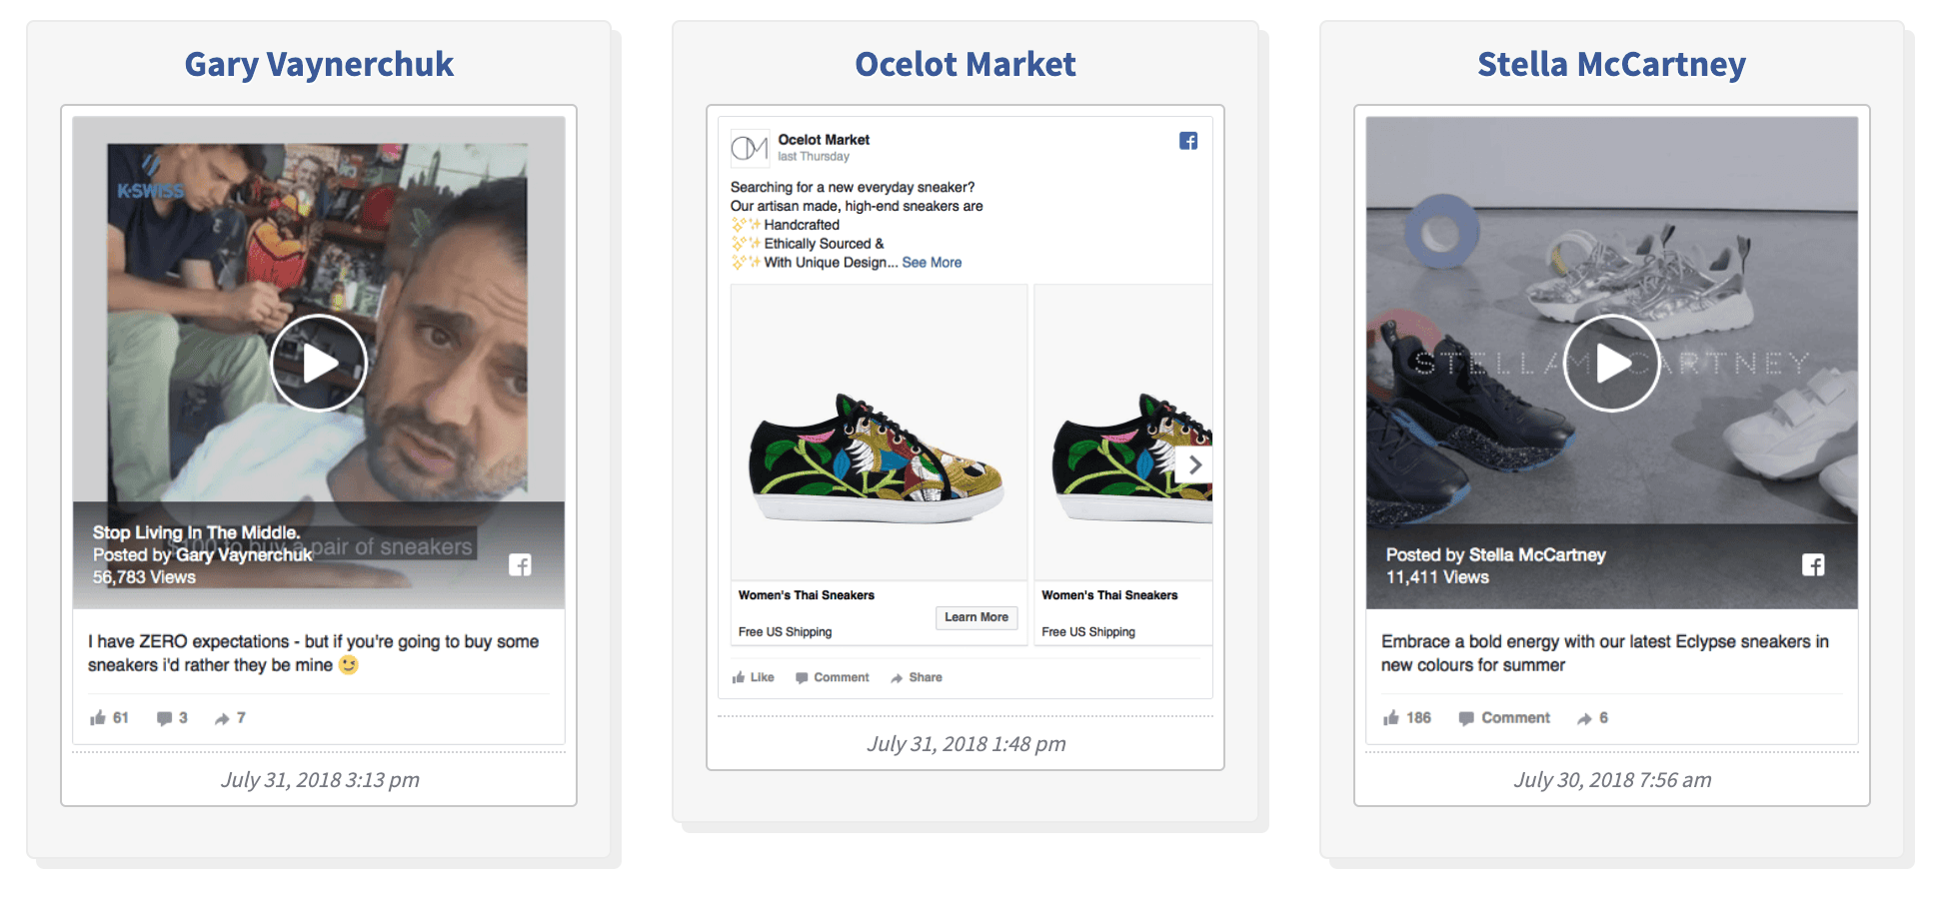Click the comment bubble with 3 comments

(x=165, y=718)
